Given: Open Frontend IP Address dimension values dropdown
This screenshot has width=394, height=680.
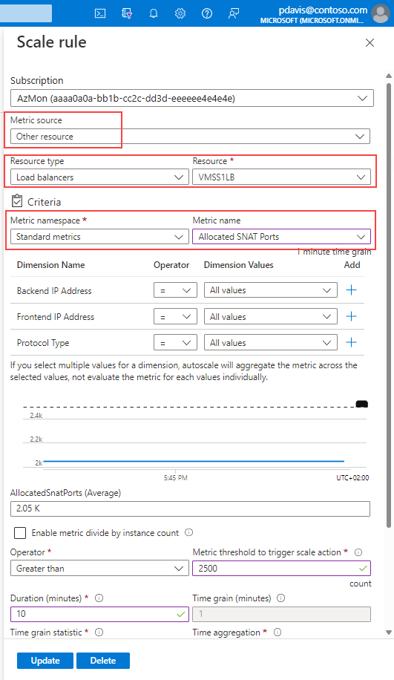Looking at the screenshot, I should [271, 316].
